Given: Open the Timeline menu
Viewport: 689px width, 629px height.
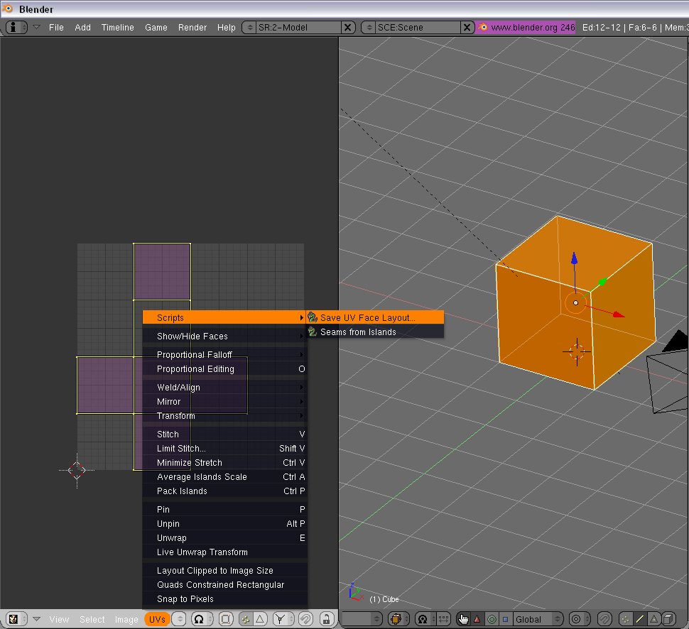Looking at the screenshot, I should click(x=117, y=27).
